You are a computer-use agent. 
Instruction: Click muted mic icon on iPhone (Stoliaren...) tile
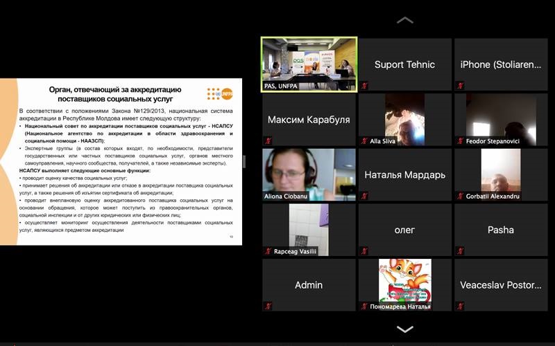[x=460, y=86]
